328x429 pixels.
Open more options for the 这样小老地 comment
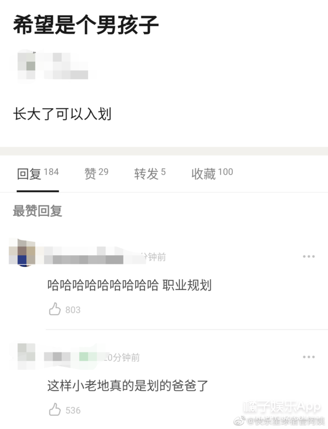coord(308,357)
